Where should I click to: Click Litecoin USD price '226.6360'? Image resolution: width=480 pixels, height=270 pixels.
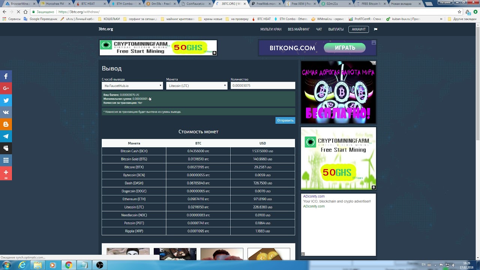(262, 207)
